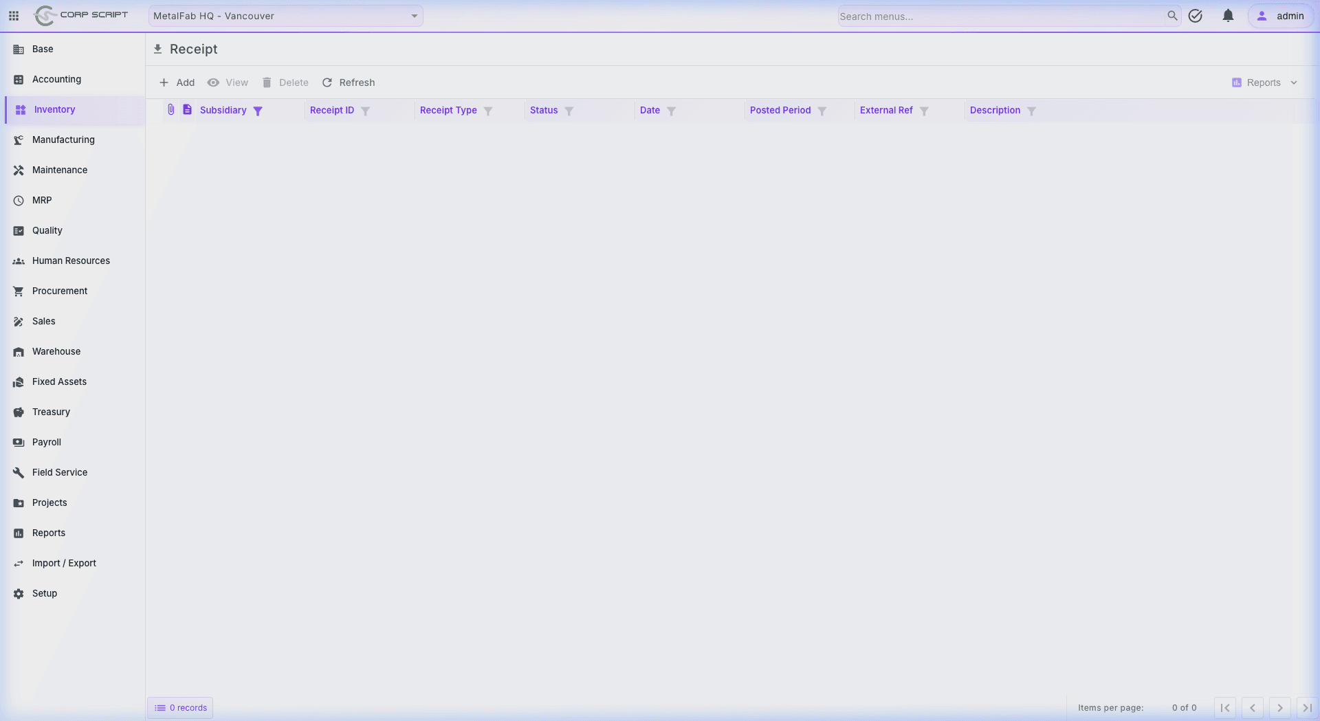Open the apps grid launcher

coord(13,16)
